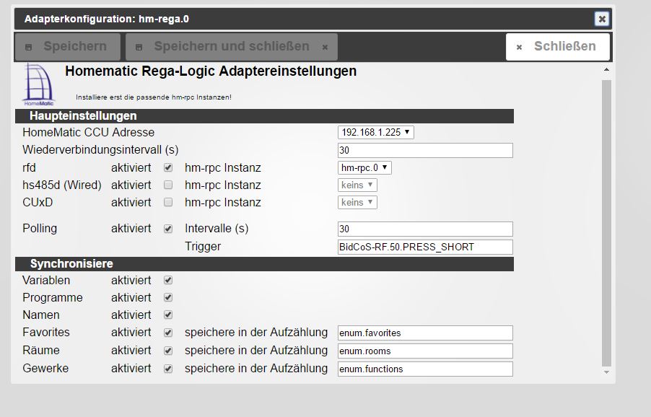651x417 pixels.
Task: Click scrollbar down arrow
Action: click(606, 372)
